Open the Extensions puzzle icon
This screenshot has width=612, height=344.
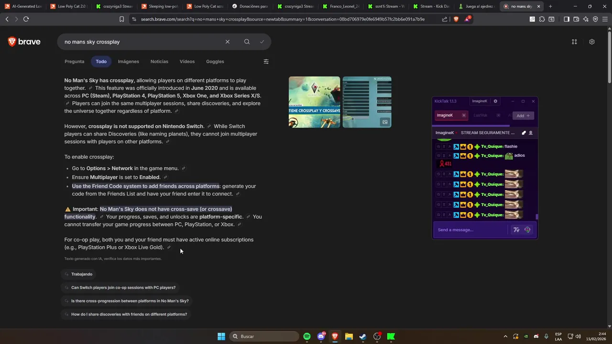click(542, 19)
